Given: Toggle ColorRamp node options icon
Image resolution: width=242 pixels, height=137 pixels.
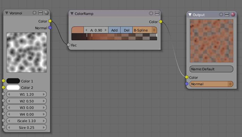Looking at the screenshot, I should coord(157,14).
